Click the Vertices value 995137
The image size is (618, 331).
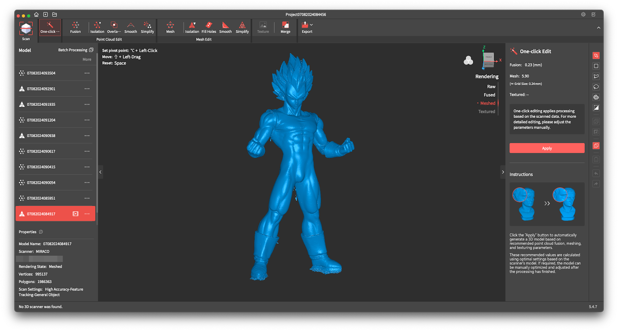[41, 274]
